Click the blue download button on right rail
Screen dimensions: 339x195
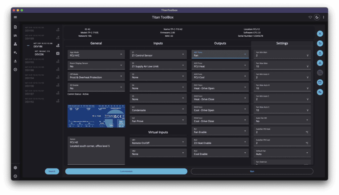point(320,63)
